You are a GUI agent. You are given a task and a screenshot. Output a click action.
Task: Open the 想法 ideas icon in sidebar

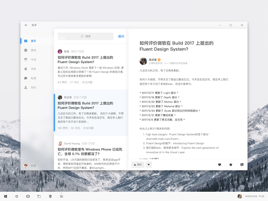26,50
